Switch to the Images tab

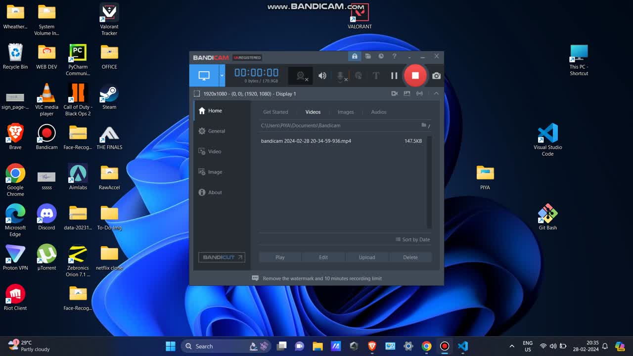pos(346,112)
